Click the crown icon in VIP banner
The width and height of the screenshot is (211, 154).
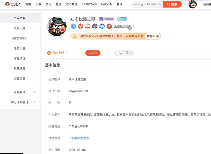[74, 36]
